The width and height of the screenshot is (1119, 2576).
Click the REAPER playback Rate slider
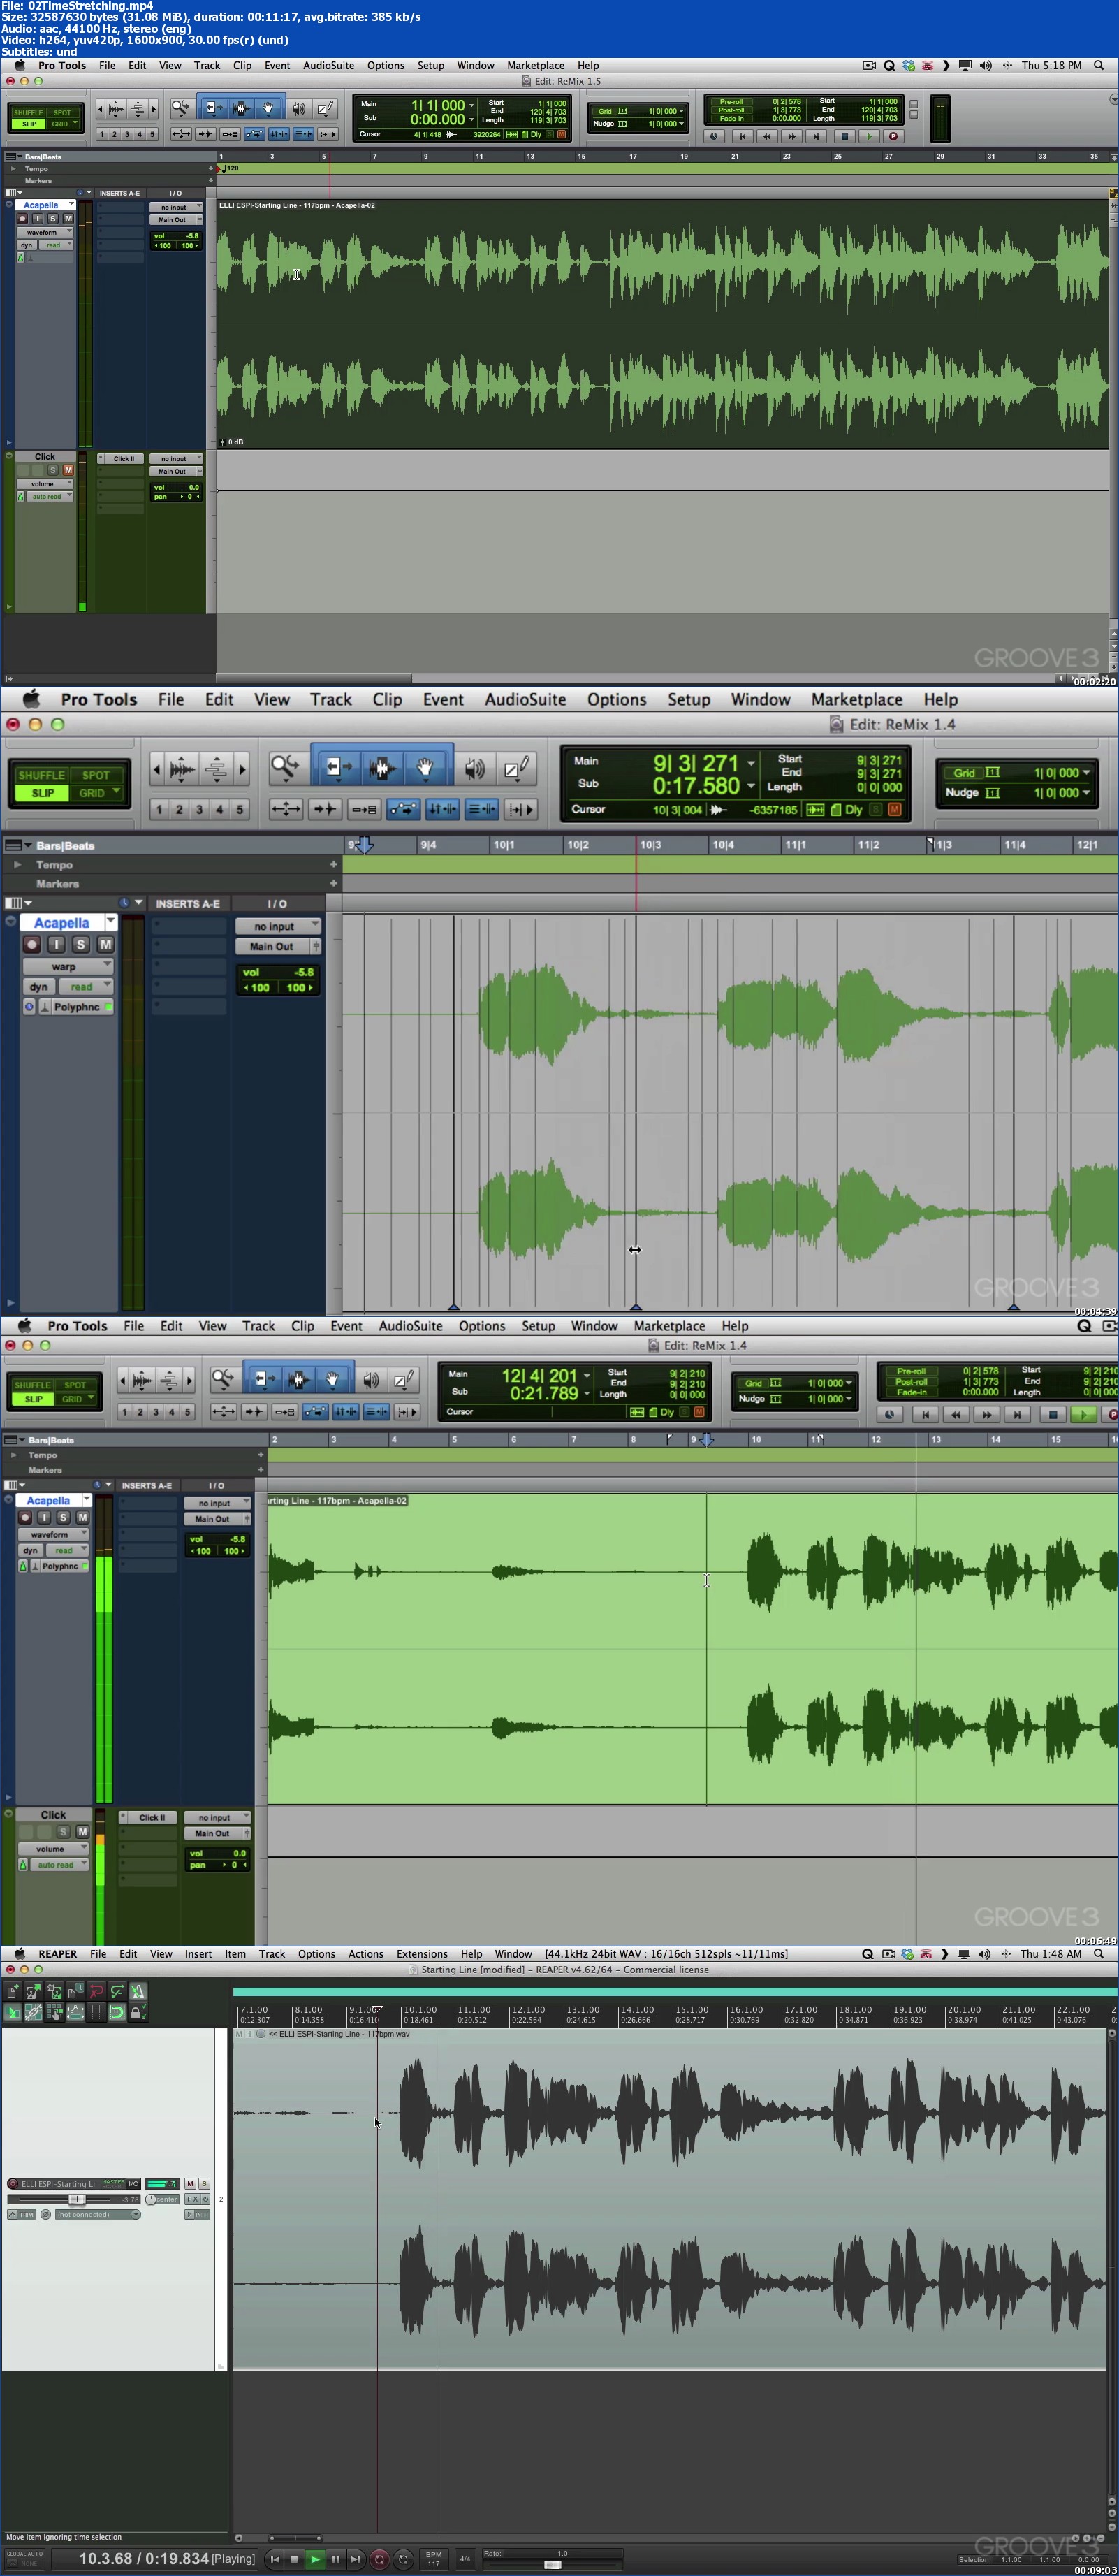point(553,2564)
